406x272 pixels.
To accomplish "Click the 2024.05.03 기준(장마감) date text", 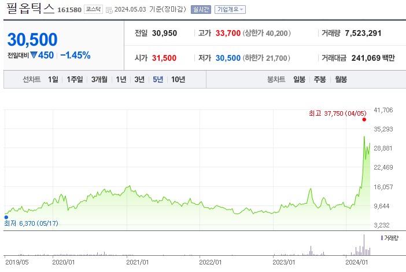I will (x=150, y=9).
